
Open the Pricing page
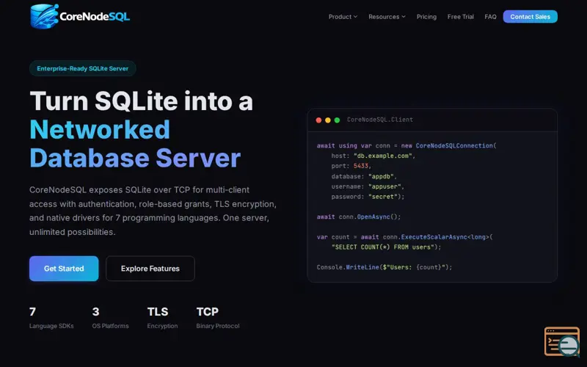click(426, 17)
